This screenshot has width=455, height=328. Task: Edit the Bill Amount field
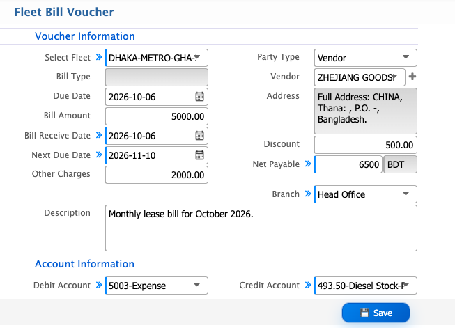click(x=156, y=116)
